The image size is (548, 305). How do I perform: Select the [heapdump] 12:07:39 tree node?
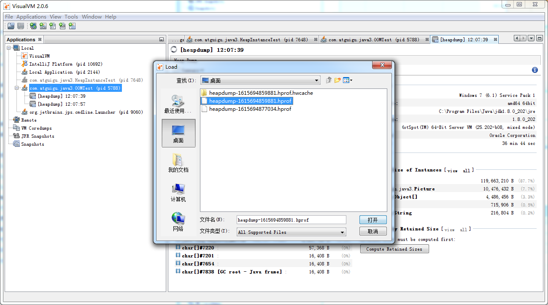tap(61, 96)
